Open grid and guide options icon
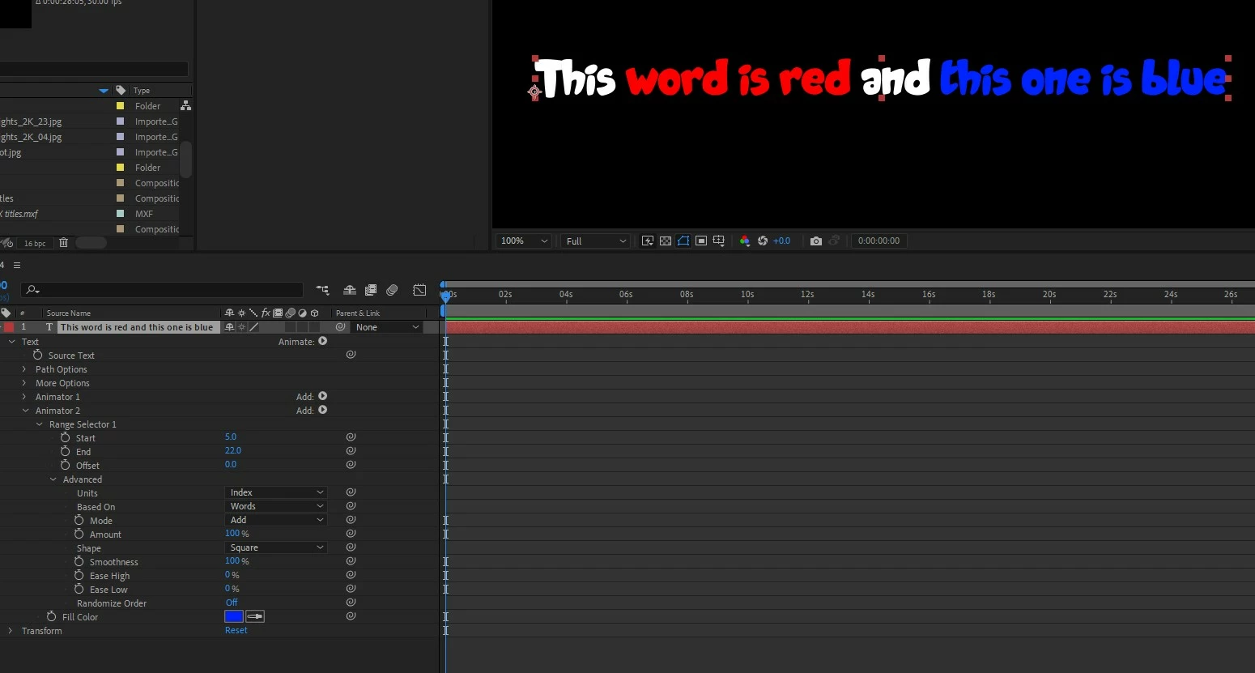The height and width of the screenshot is (673, 1255). 719,241
